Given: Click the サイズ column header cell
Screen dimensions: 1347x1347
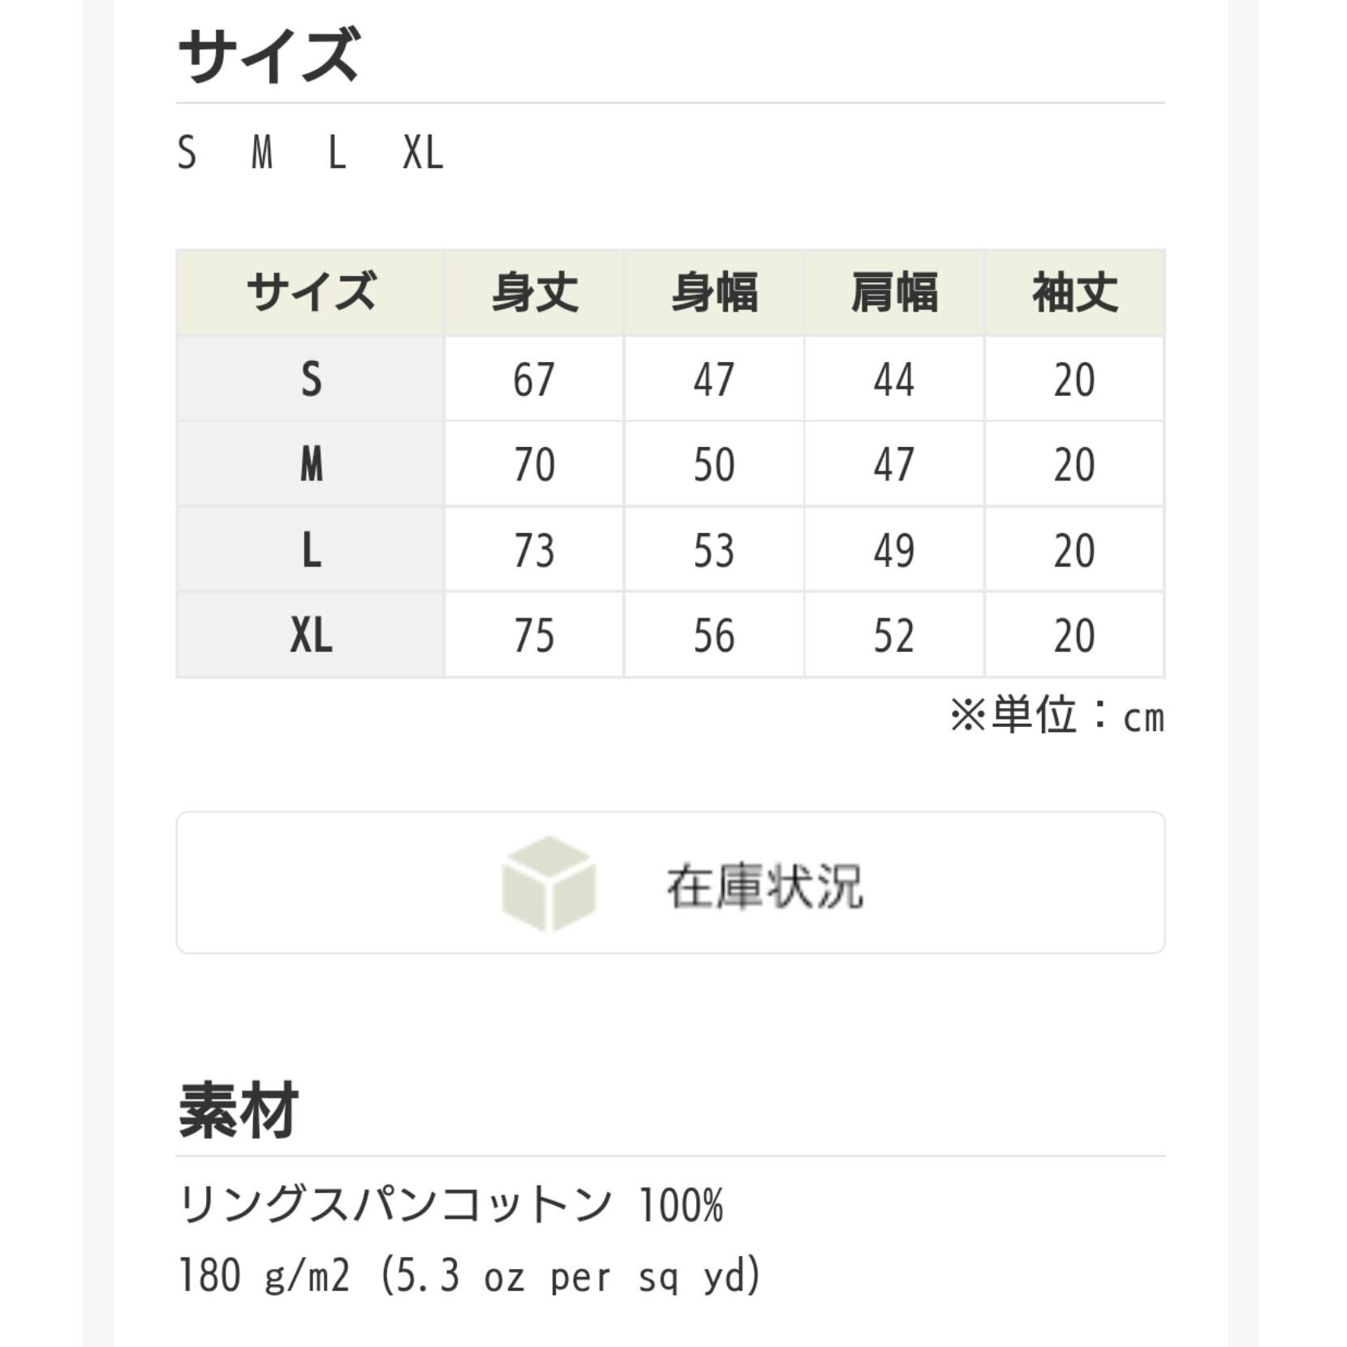Looking at the screenshot, I should (x=311, y=292).
